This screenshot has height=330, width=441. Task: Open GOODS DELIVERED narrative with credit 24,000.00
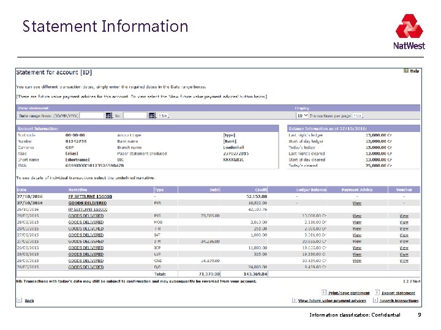click(86, 267)
